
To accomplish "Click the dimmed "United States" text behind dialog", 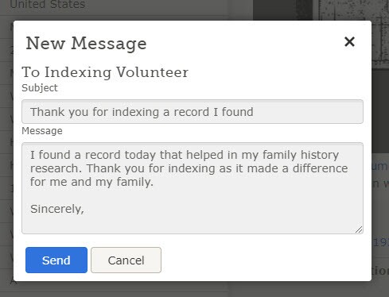I will coord(48,4).
